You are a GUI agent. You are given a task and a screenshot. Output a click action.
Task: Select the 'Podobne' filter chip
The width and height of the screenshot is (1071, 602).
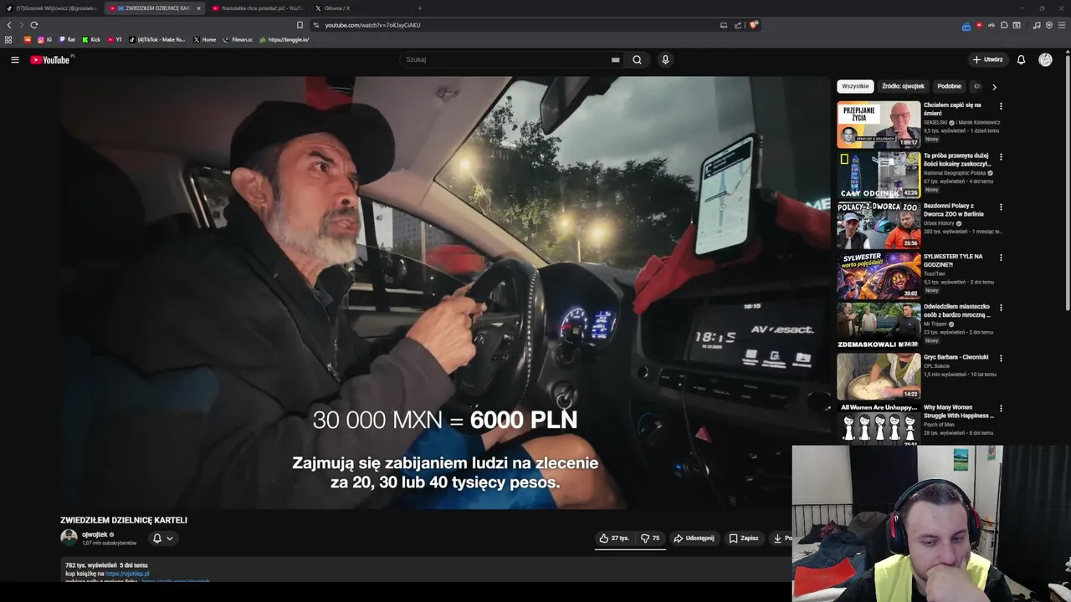pyautogui.click(x=949, y=86)
